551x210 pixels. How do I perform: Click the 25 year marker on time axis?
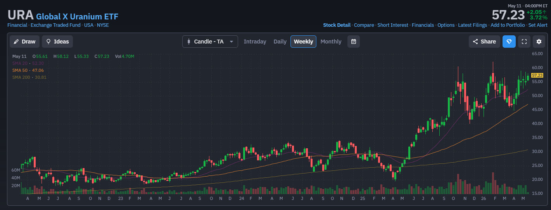coord(362,198)
